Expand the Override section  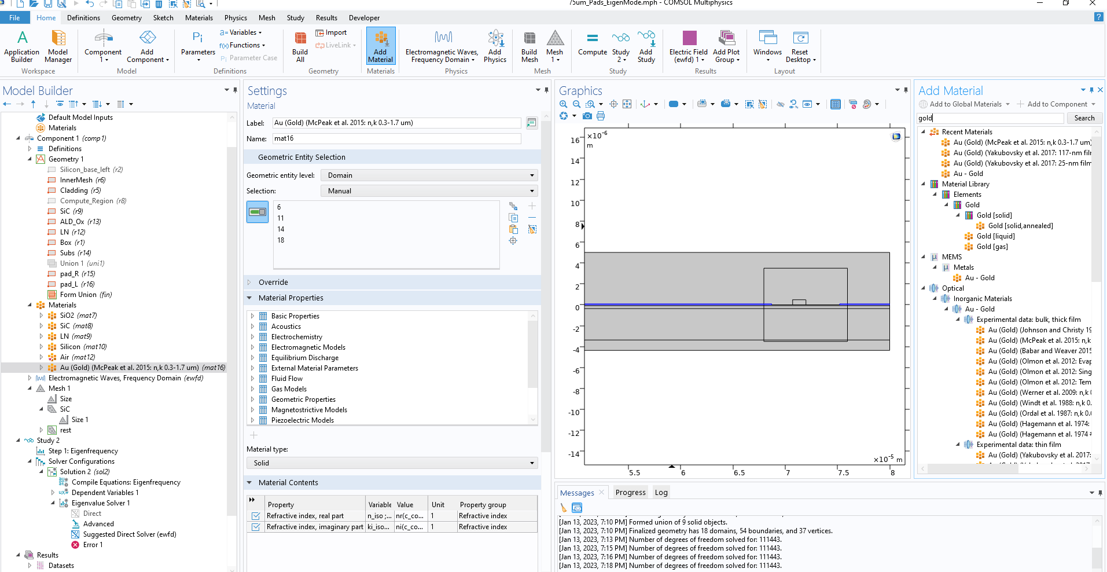(x=273, y=283)
